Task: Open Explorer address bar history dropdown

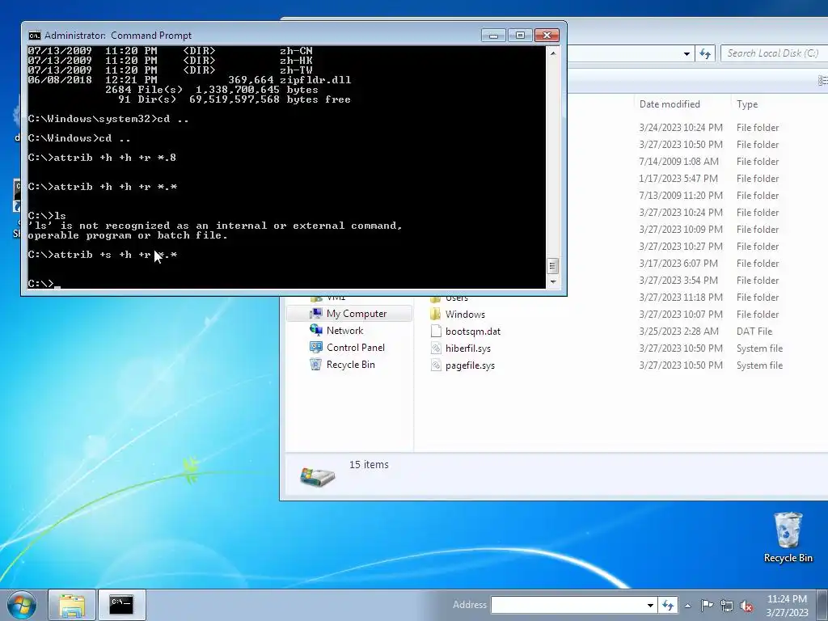Action: pyautogui.click(x=686, y=53)
